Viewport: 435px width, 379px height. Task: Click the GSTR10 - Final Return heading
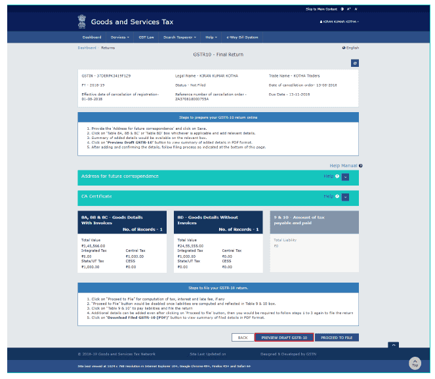pyautogui.click(x=218, y=54)
